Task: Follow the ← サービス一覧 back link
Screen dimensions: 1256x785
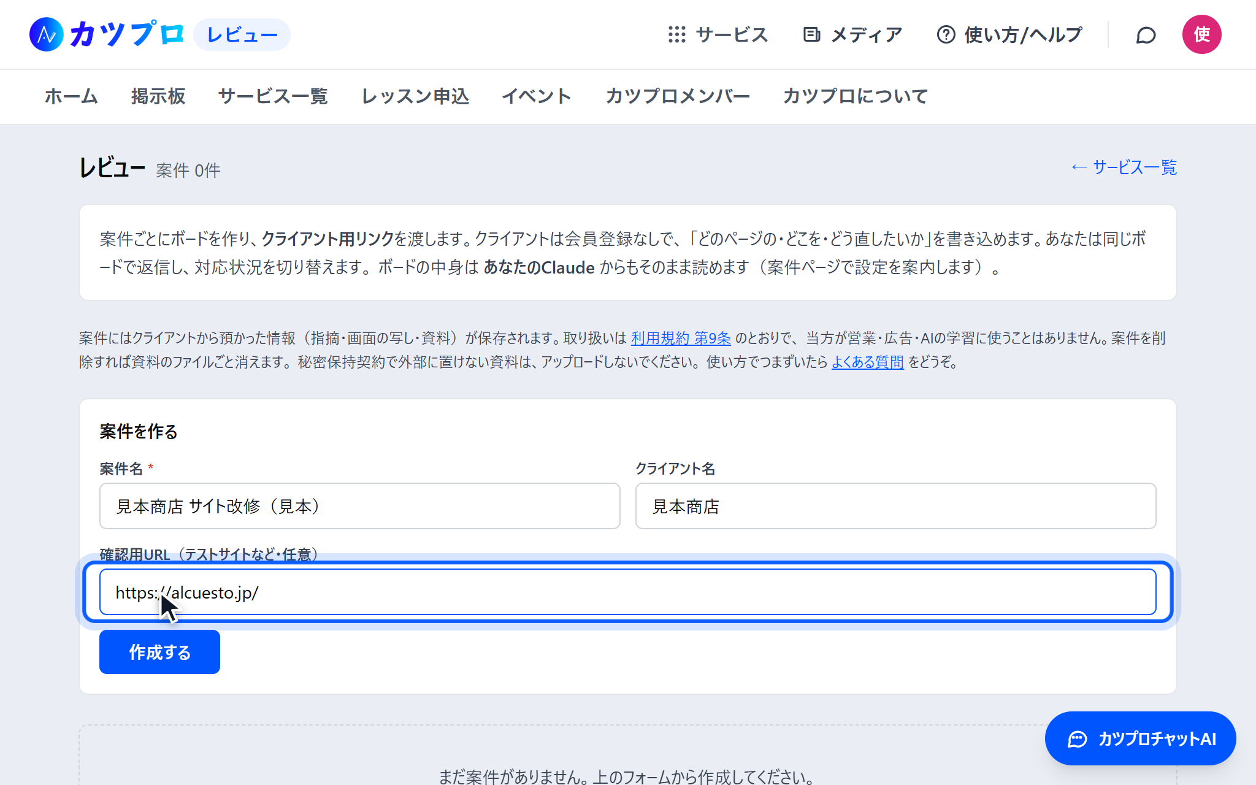Action: click(1124, 167)
